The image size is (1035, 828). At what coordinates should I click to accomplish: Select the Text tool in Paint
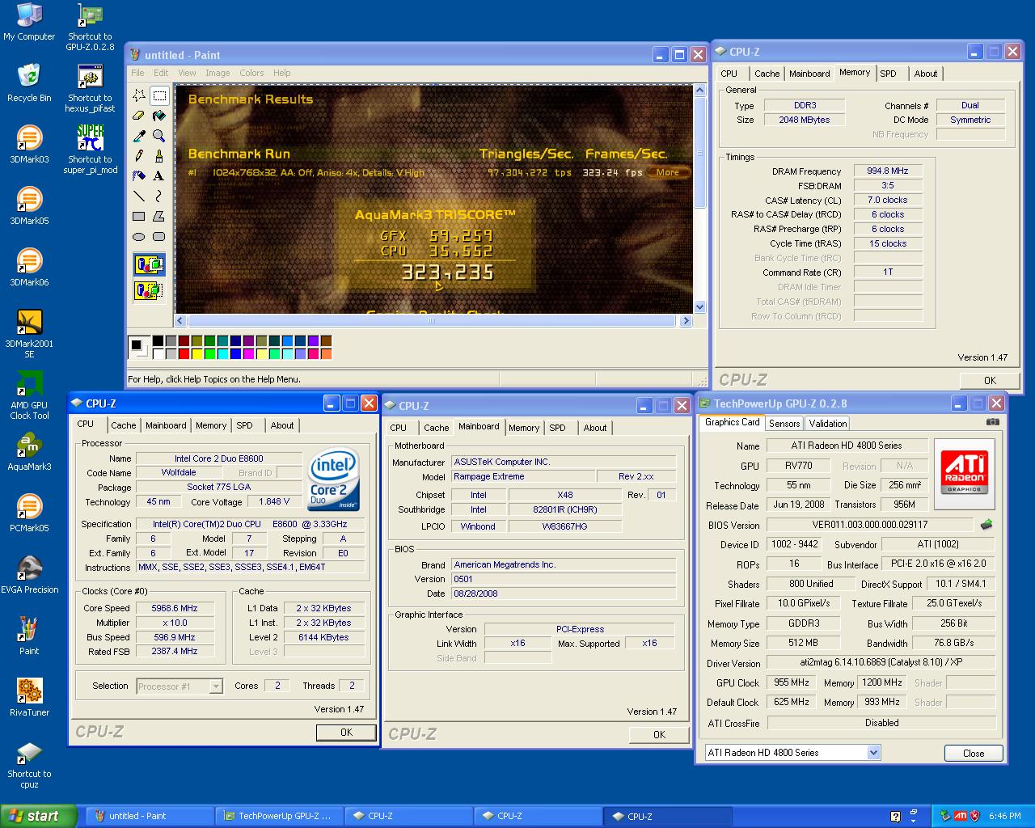[159, 175]
